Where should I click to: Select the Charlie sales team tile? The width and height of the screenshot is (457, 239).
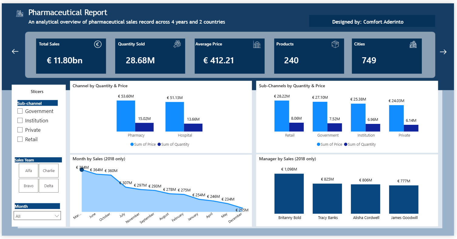49,171
